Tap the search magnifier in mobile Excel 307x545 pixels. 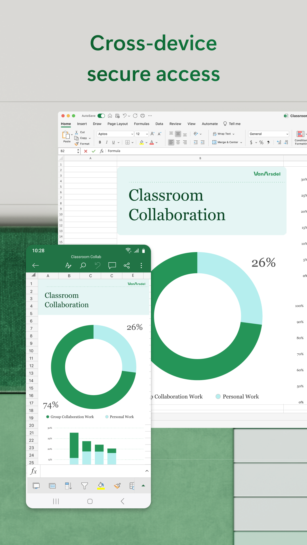pos(83,265)
